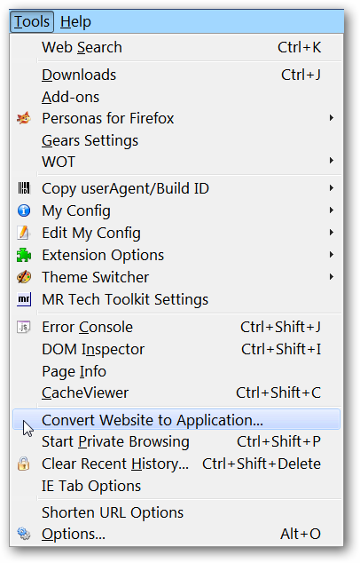
Task: Click the MR Tech Toolkit icon
Action: (24, 299)
